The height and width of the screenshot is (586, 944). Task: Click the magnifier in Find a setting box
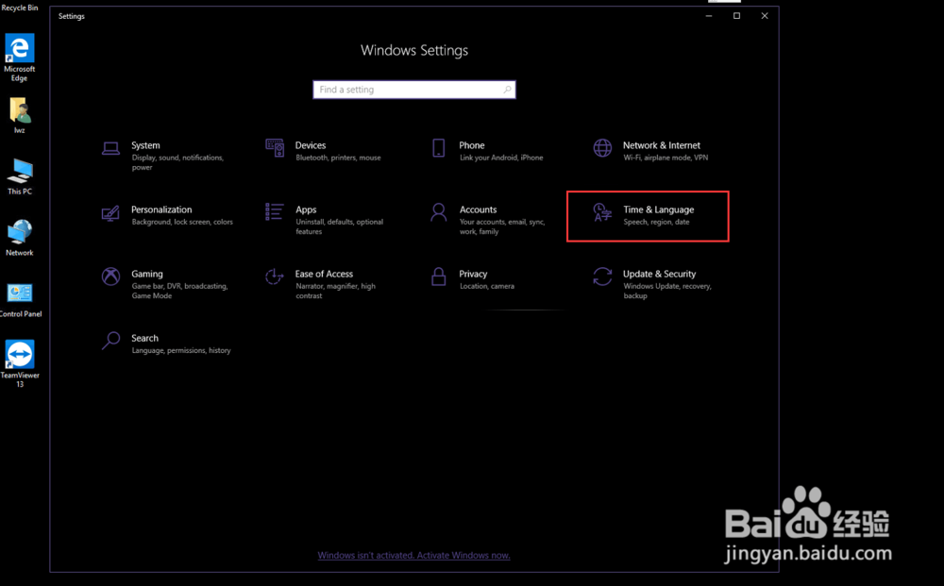click(508, 90)
